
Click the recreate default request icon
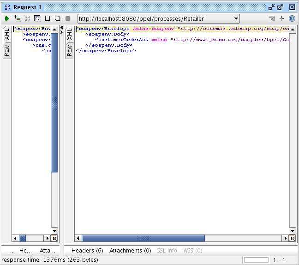pyautogui.click(x=37, y=18)
